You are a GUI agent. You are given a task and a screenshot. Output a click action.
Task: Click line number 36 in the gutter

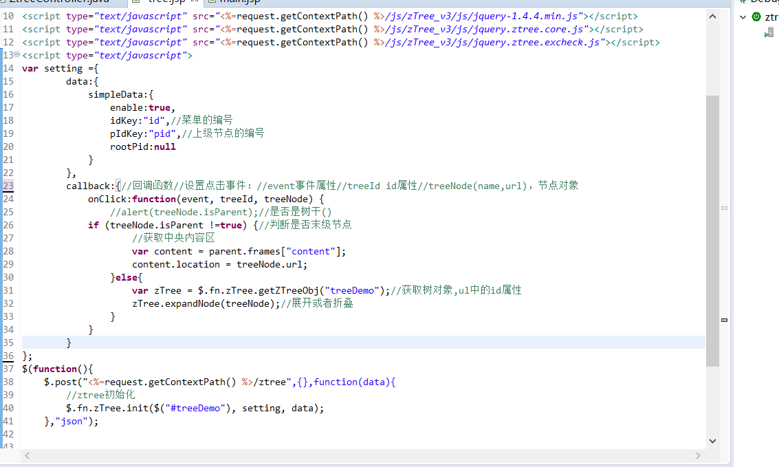coord(8,356)
